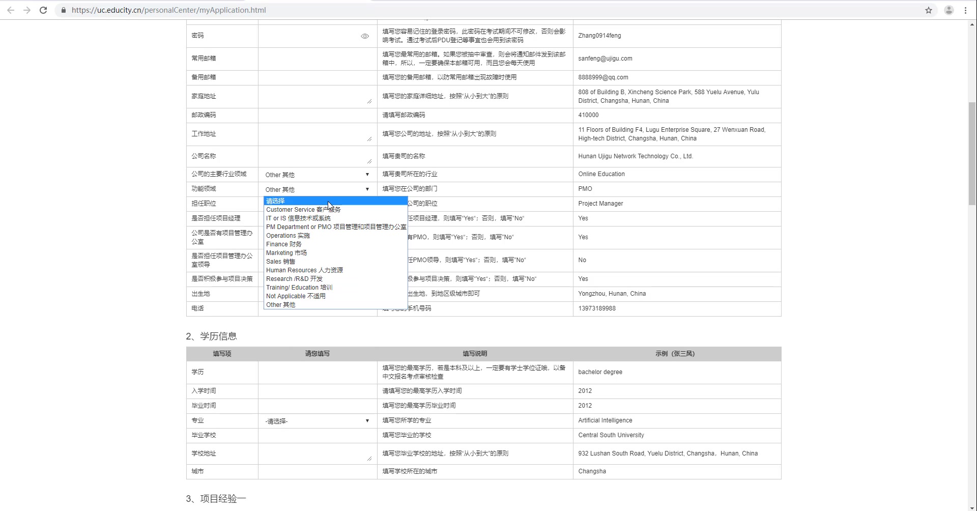Viewport: 977px width, 511px height.
Task: Click the 城市 input field
Action: (318, 471)
